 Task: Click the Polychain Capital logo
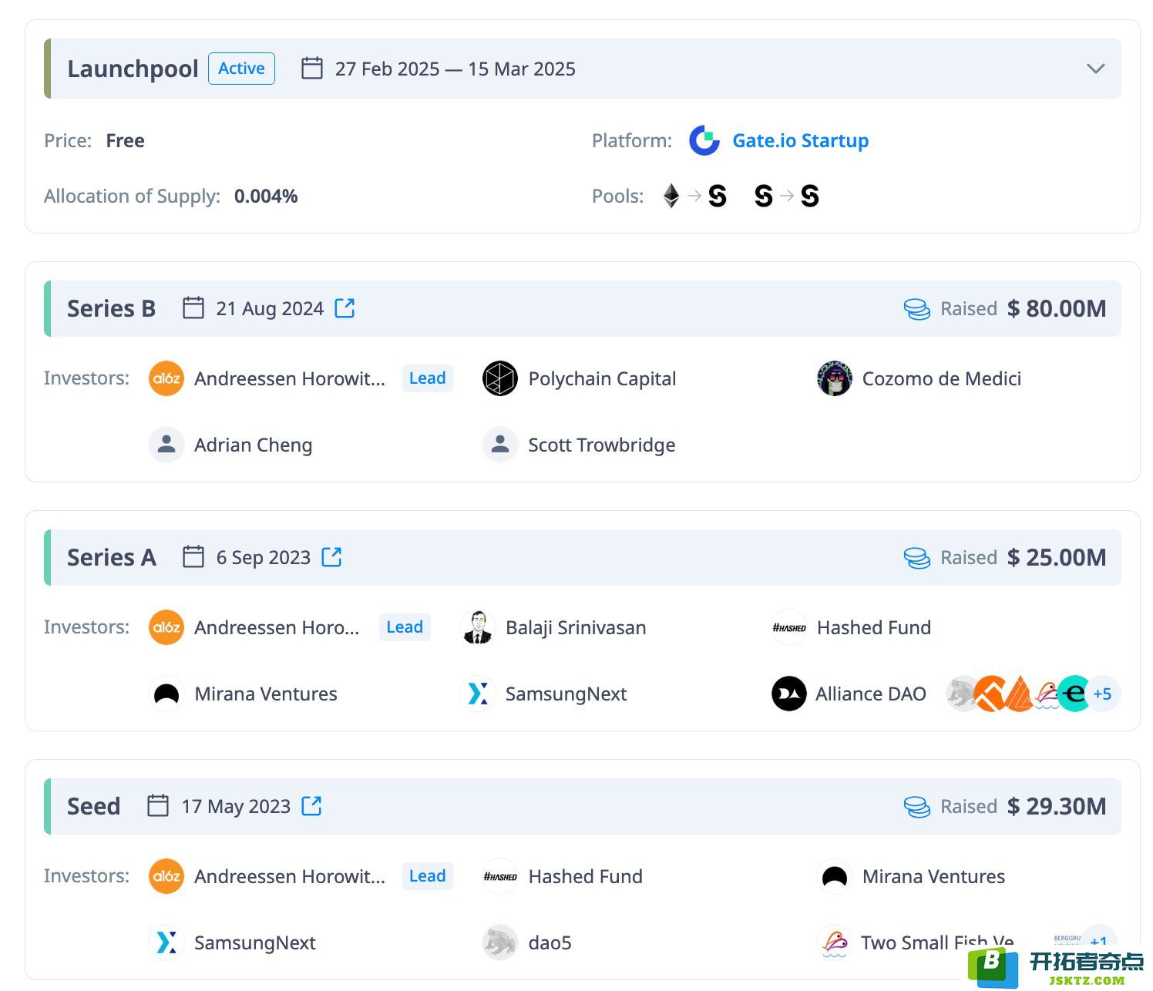pyautogui.click(x=500, y=378)
